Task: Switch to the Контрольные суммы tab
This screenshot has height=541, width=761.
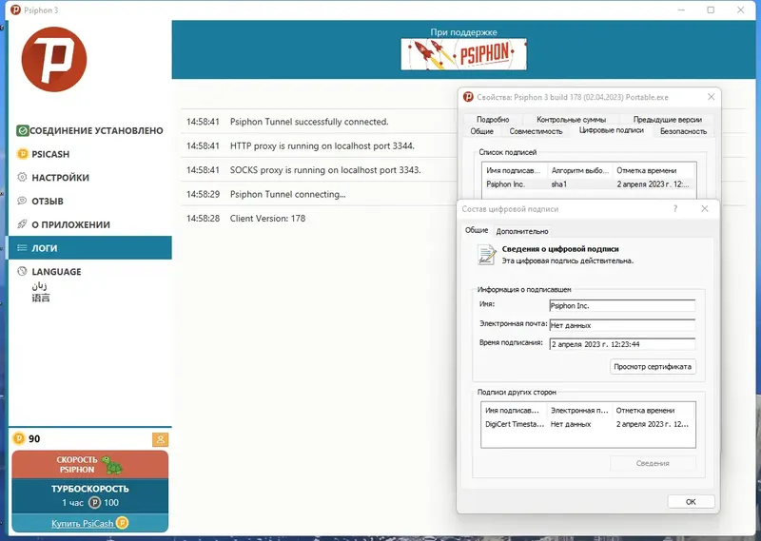Action: click(572, 120)
